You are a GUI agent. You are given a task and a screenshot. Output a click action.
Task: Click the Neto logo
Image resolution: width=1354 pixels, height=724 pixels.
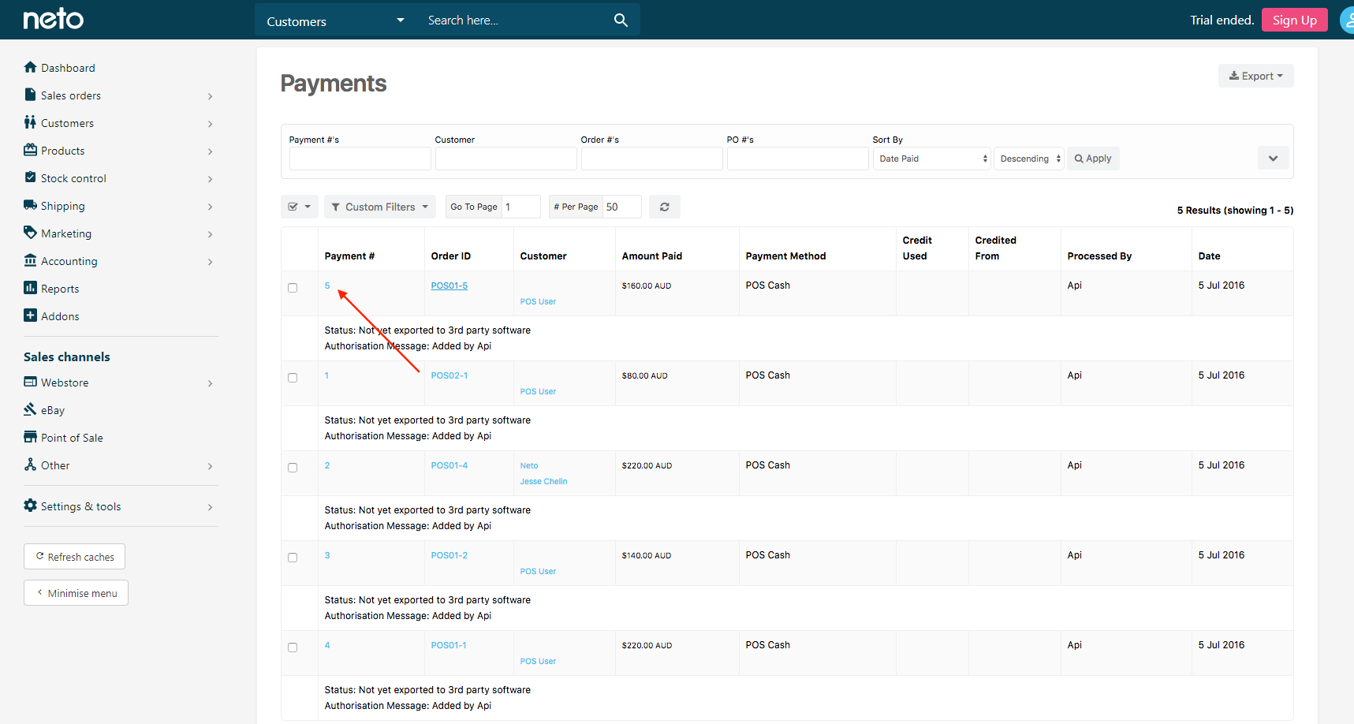point(53,19)
